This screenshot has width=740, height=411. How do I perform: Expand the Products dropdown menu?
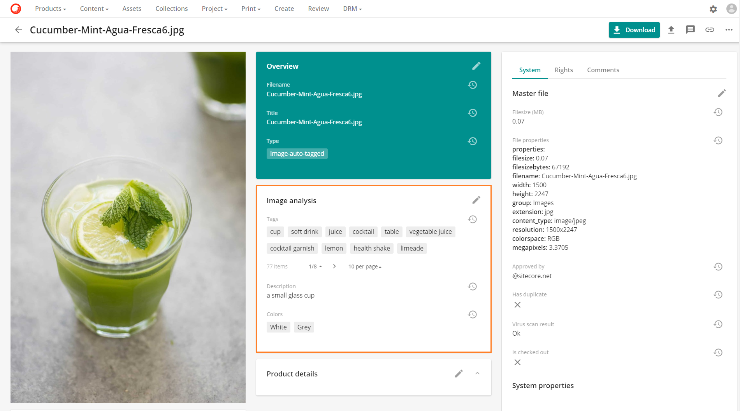(50, 9)
